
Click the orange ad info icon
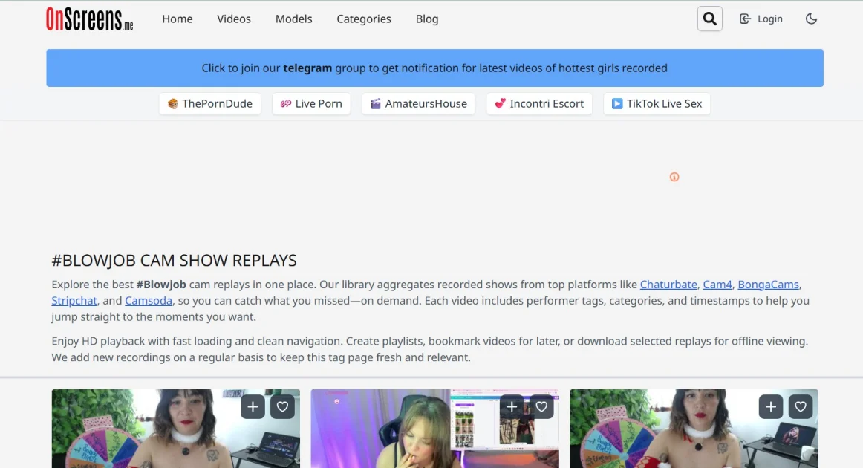pos(674,177)
